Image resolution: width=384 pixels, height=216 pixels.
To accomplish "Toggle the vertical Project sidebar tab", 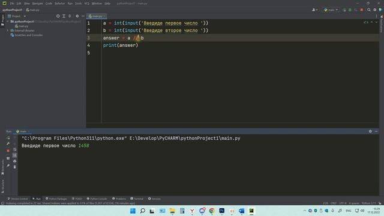I will [x=2, y=20].
